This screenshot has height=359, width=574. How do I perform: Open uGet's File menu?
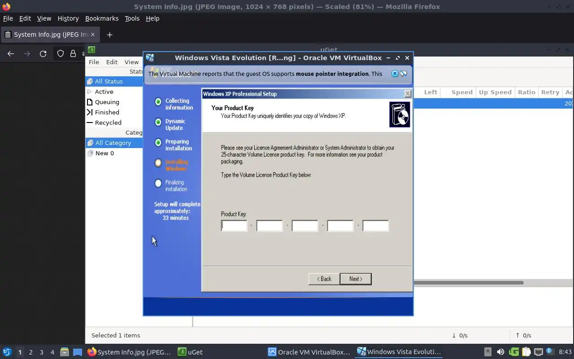click(x=94, y=62)
